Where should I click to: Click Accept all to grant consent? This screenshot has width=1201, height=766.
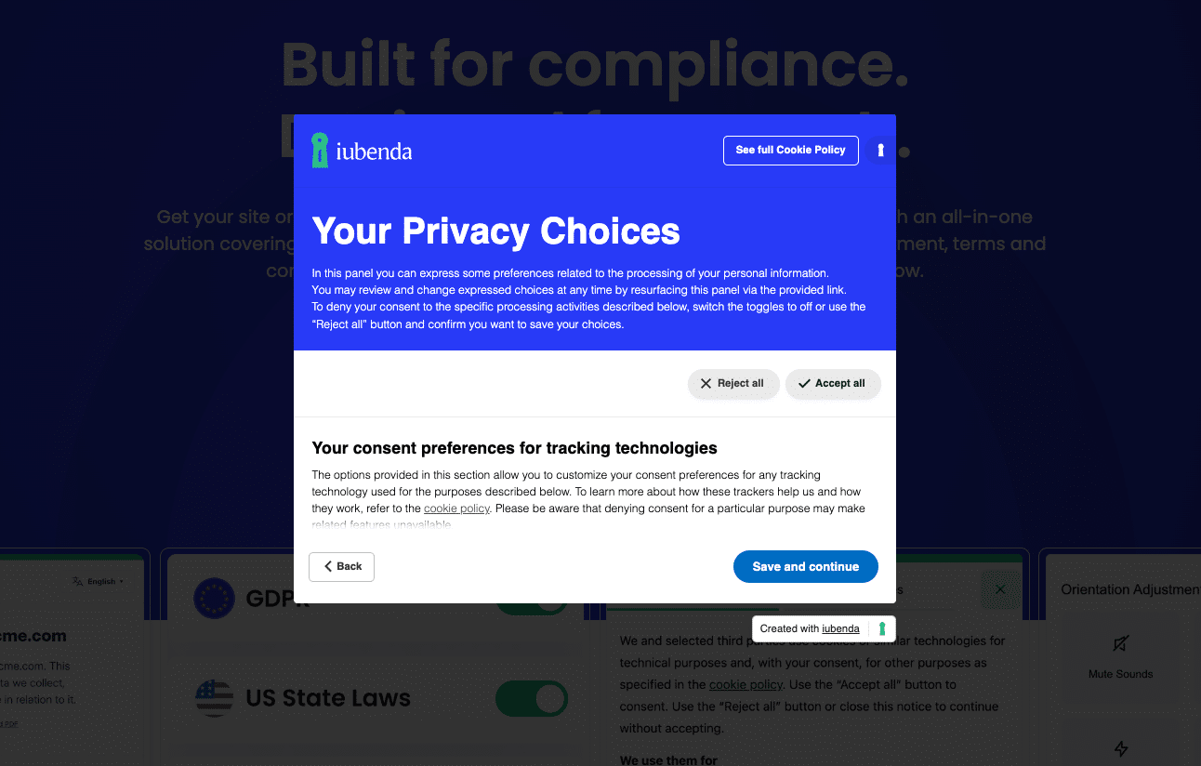pyautogui.click(x=833, y=383)
